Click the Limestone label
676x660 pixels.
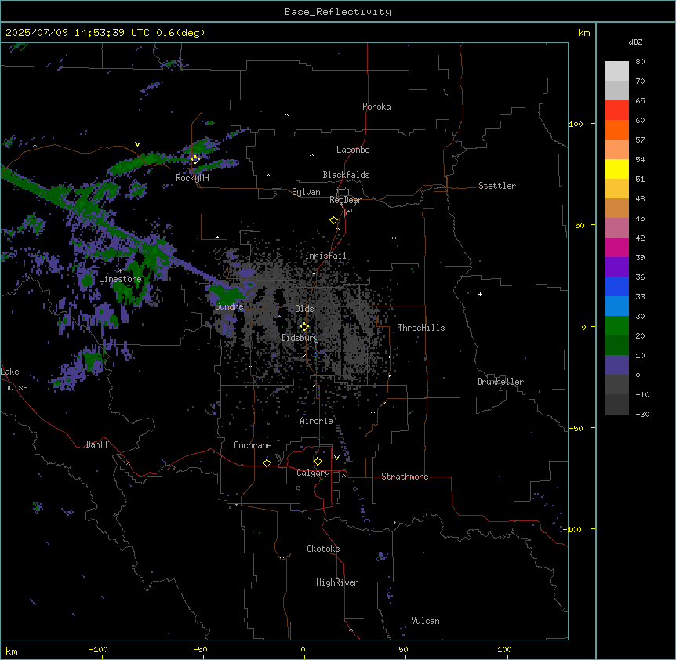pyautogui.click(x=120, y=279)
